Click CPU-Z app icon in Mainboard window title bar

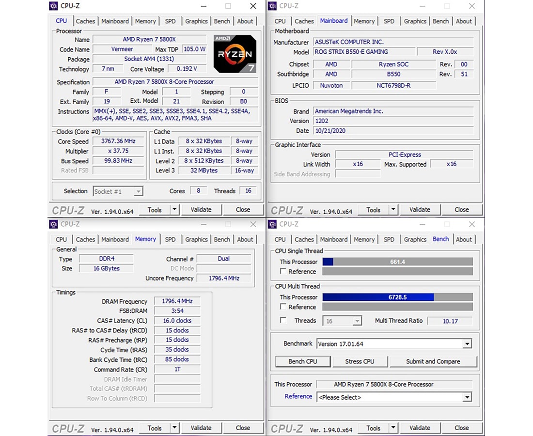pos(272,6)
